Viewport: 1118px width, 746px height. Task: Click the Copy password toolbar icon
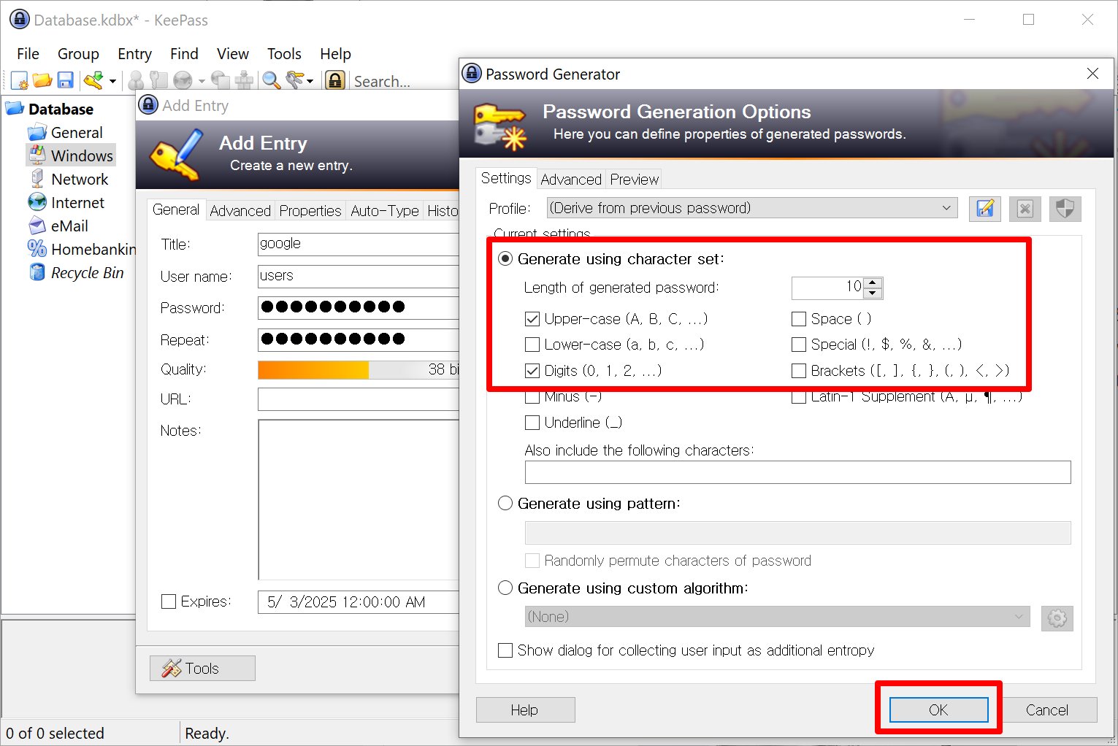[158, 80]
